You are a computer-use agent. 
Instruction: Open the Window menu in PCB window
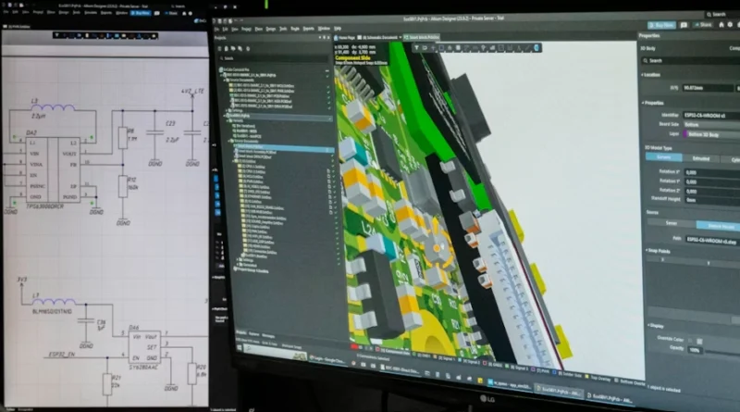324,29
